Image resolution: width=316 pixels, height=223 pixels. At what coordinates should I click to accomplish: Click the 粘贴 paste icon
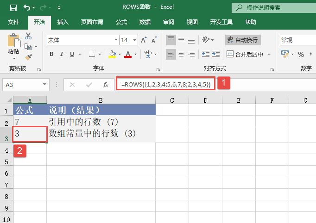(x=14, y=40)
